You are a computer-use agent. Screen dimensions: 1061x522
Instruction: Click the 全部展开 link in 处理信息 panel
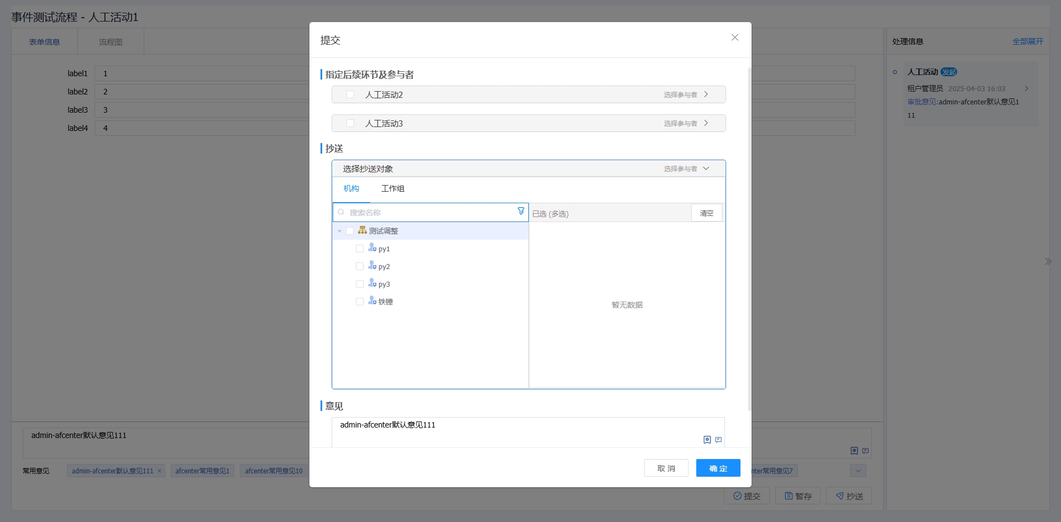(1028, 41)
